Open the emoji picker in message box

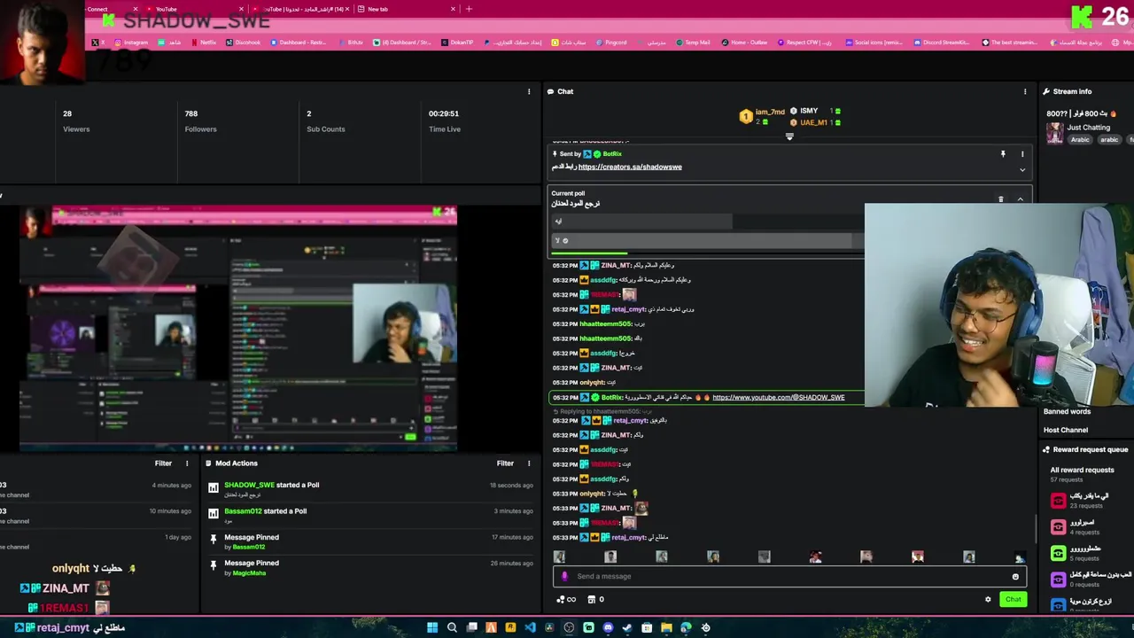click(x=1015, y=577)
